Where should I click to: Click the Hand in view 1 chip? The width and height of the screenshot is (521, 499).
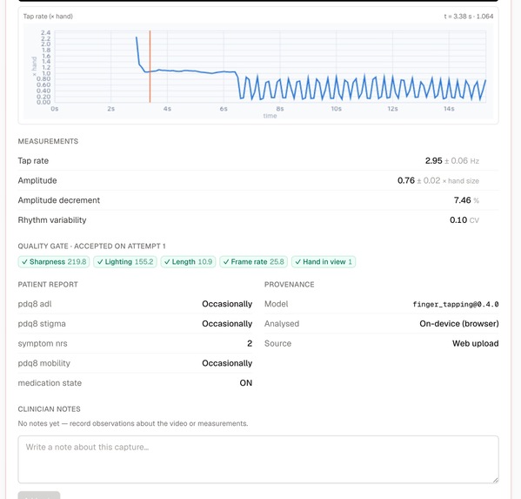pyautogui.click(x=324, y=262)
